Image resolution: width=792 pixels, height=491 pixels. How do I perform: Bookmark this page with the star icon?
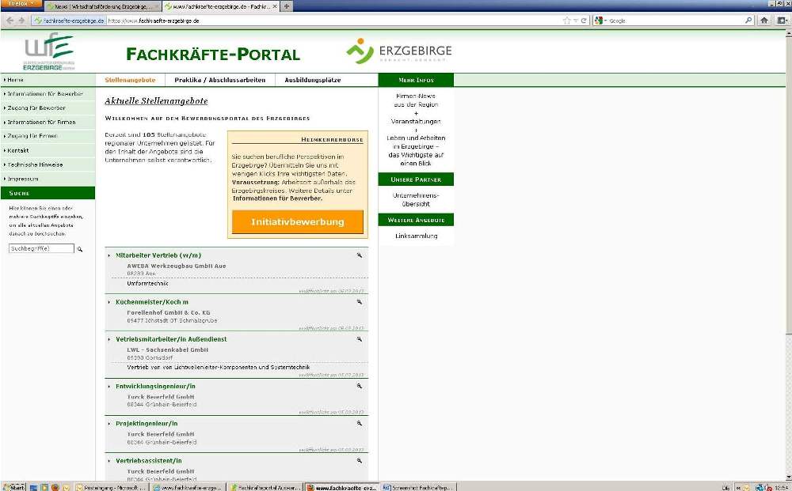tap(567, 21)
